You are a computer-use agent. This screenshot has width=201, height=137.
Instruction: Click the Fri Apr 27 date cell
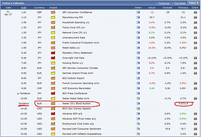tap(8, 13)
